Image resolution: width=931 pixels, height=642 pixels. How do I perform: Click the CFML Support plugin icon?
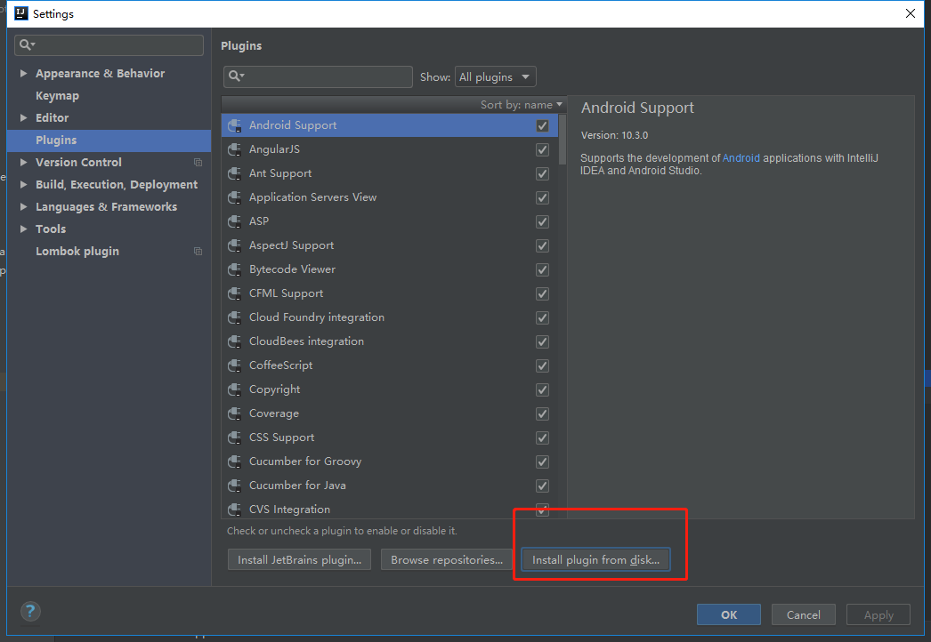235,293
